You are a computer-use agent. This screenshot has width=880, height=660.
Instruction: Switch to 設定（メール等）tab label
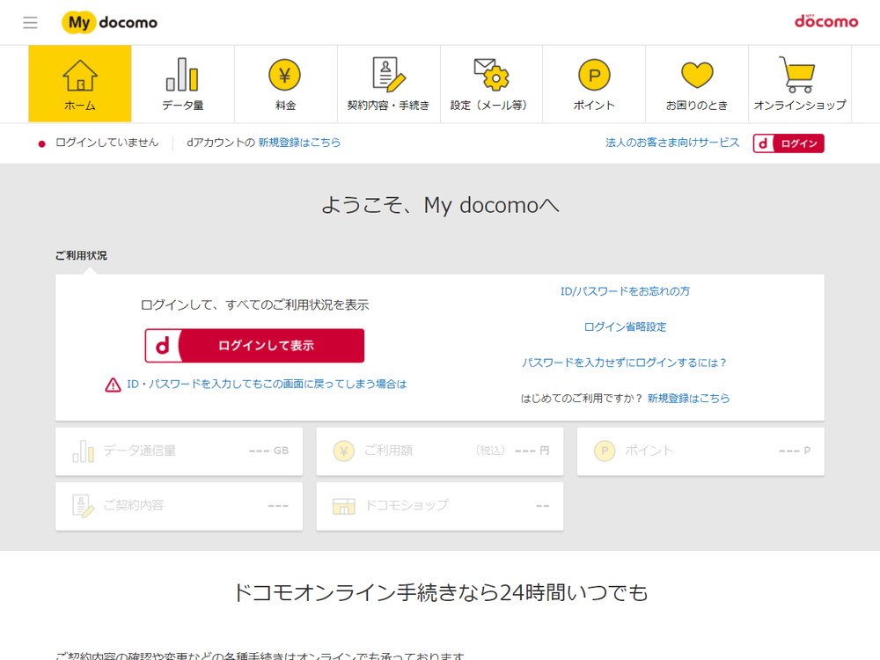point(490,105)
